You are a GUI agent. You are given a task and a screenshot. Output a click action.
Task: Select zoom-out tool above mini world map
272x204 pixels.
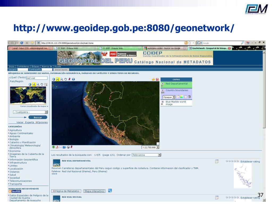(x=38, y=84)
